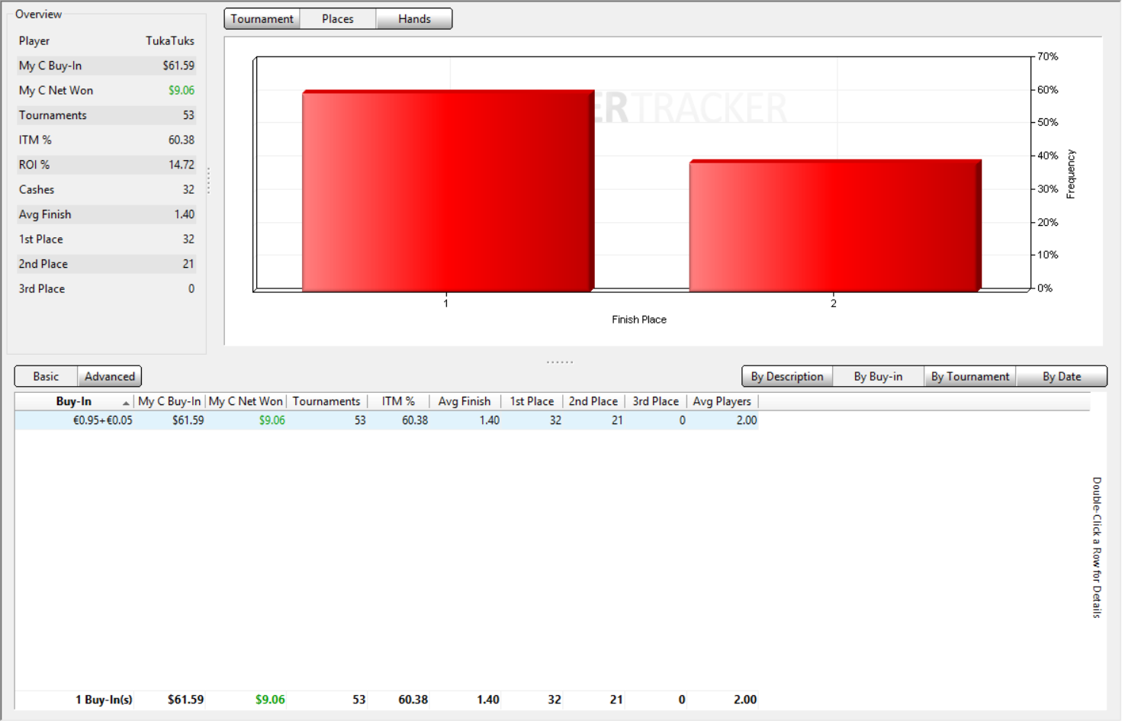
Task: Sort by 3rd Place column header
Action: coord(655,401)
